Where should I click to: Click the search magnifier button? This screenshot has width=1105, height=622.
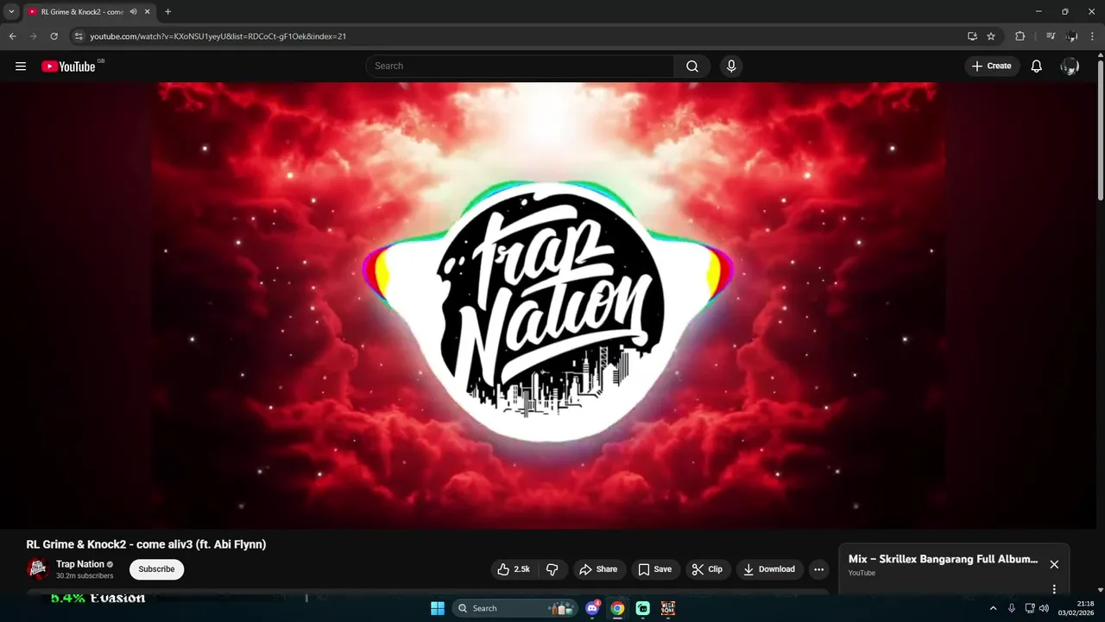[x=692, y=66]
